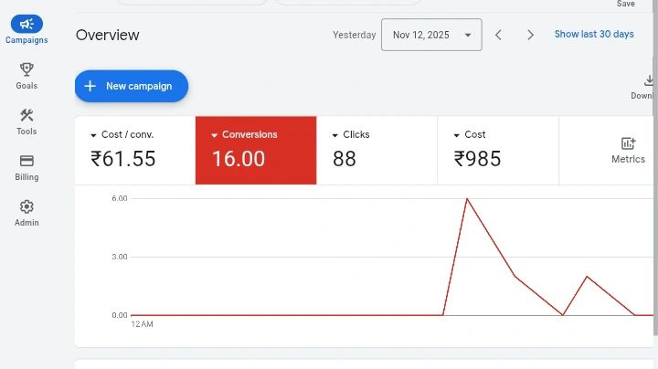Image resolution: width=658 pixels, height=369 pixels.
Task: Click Save at the top right
Action: coord(625,5)
